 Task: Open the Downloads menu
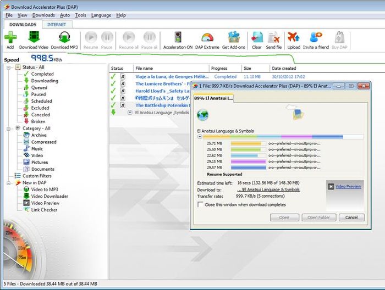[43, 15]
